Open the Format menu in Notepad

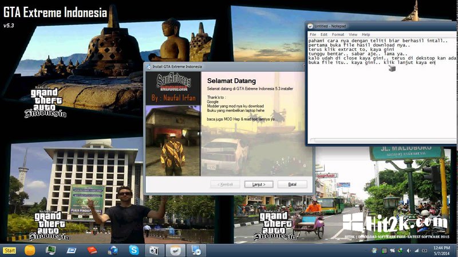pyautogui.click(x=338, y=34)
